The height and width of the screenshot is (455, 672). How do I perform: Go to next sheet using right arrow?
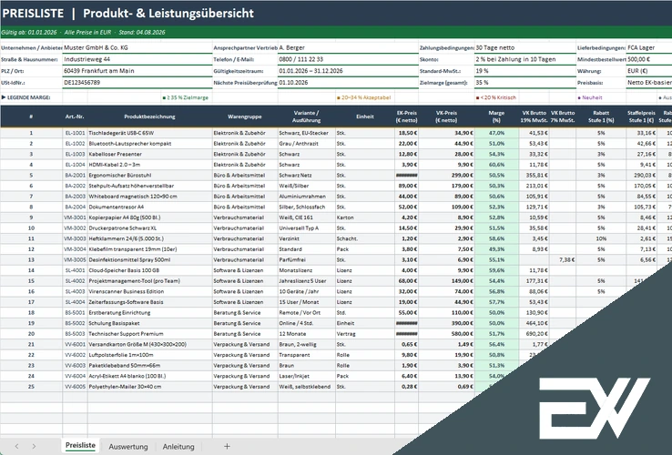point(34,447)
